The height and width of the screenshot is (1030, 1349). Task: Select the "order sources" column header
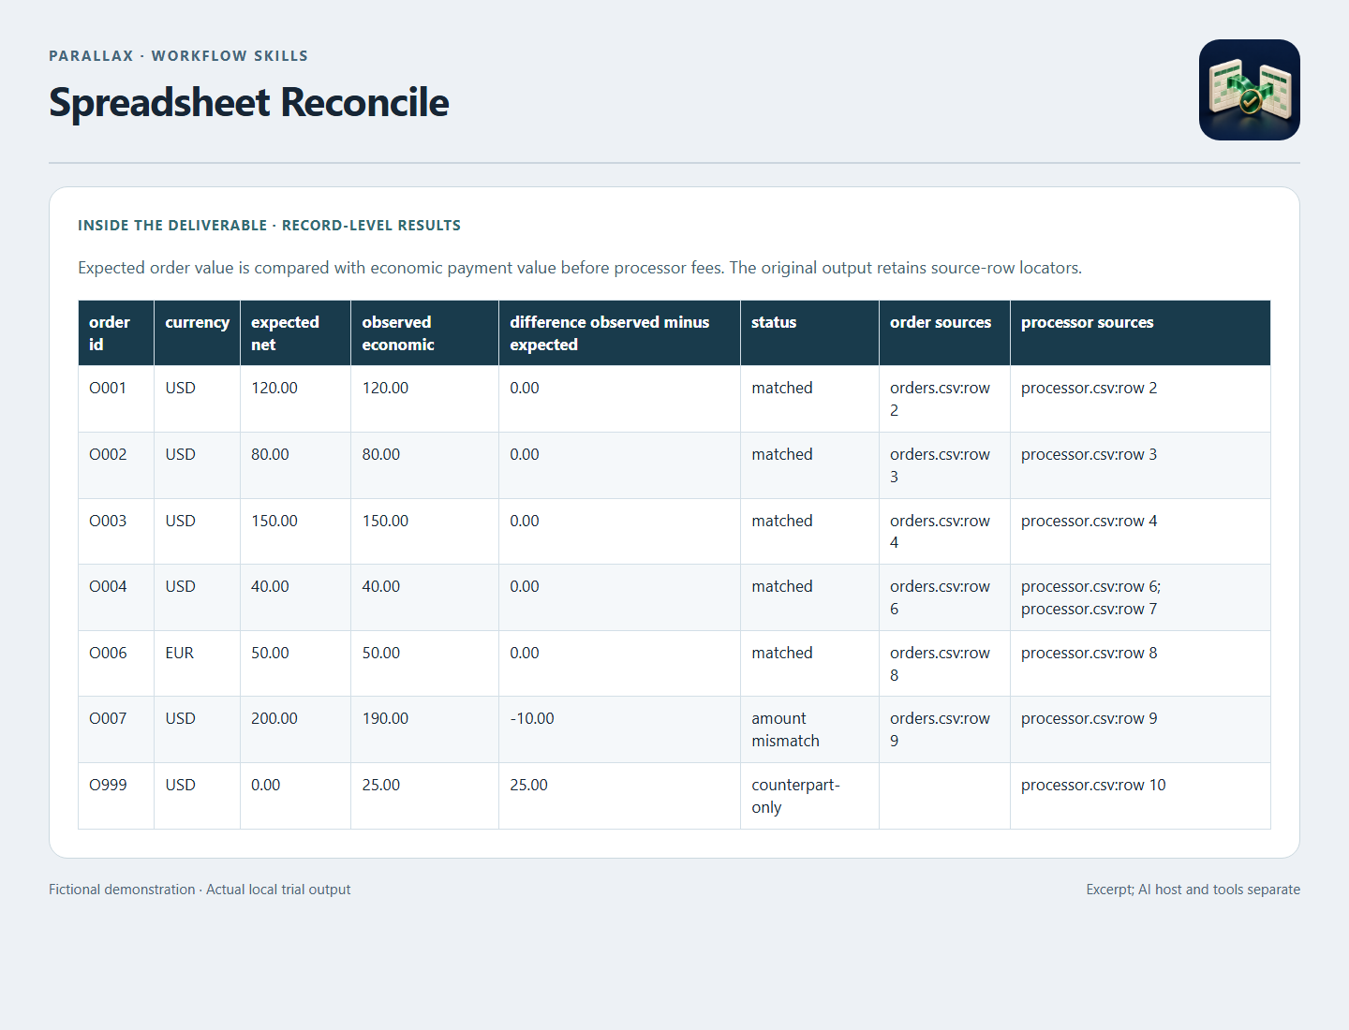(x=944, y=333)
